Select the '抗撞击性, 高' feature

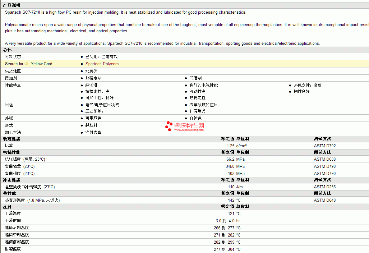[x=97, y=92]
